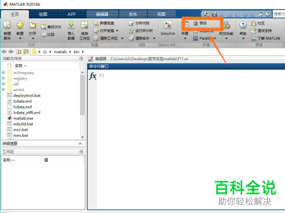Click the back arrow in address bar

(4, 52)
